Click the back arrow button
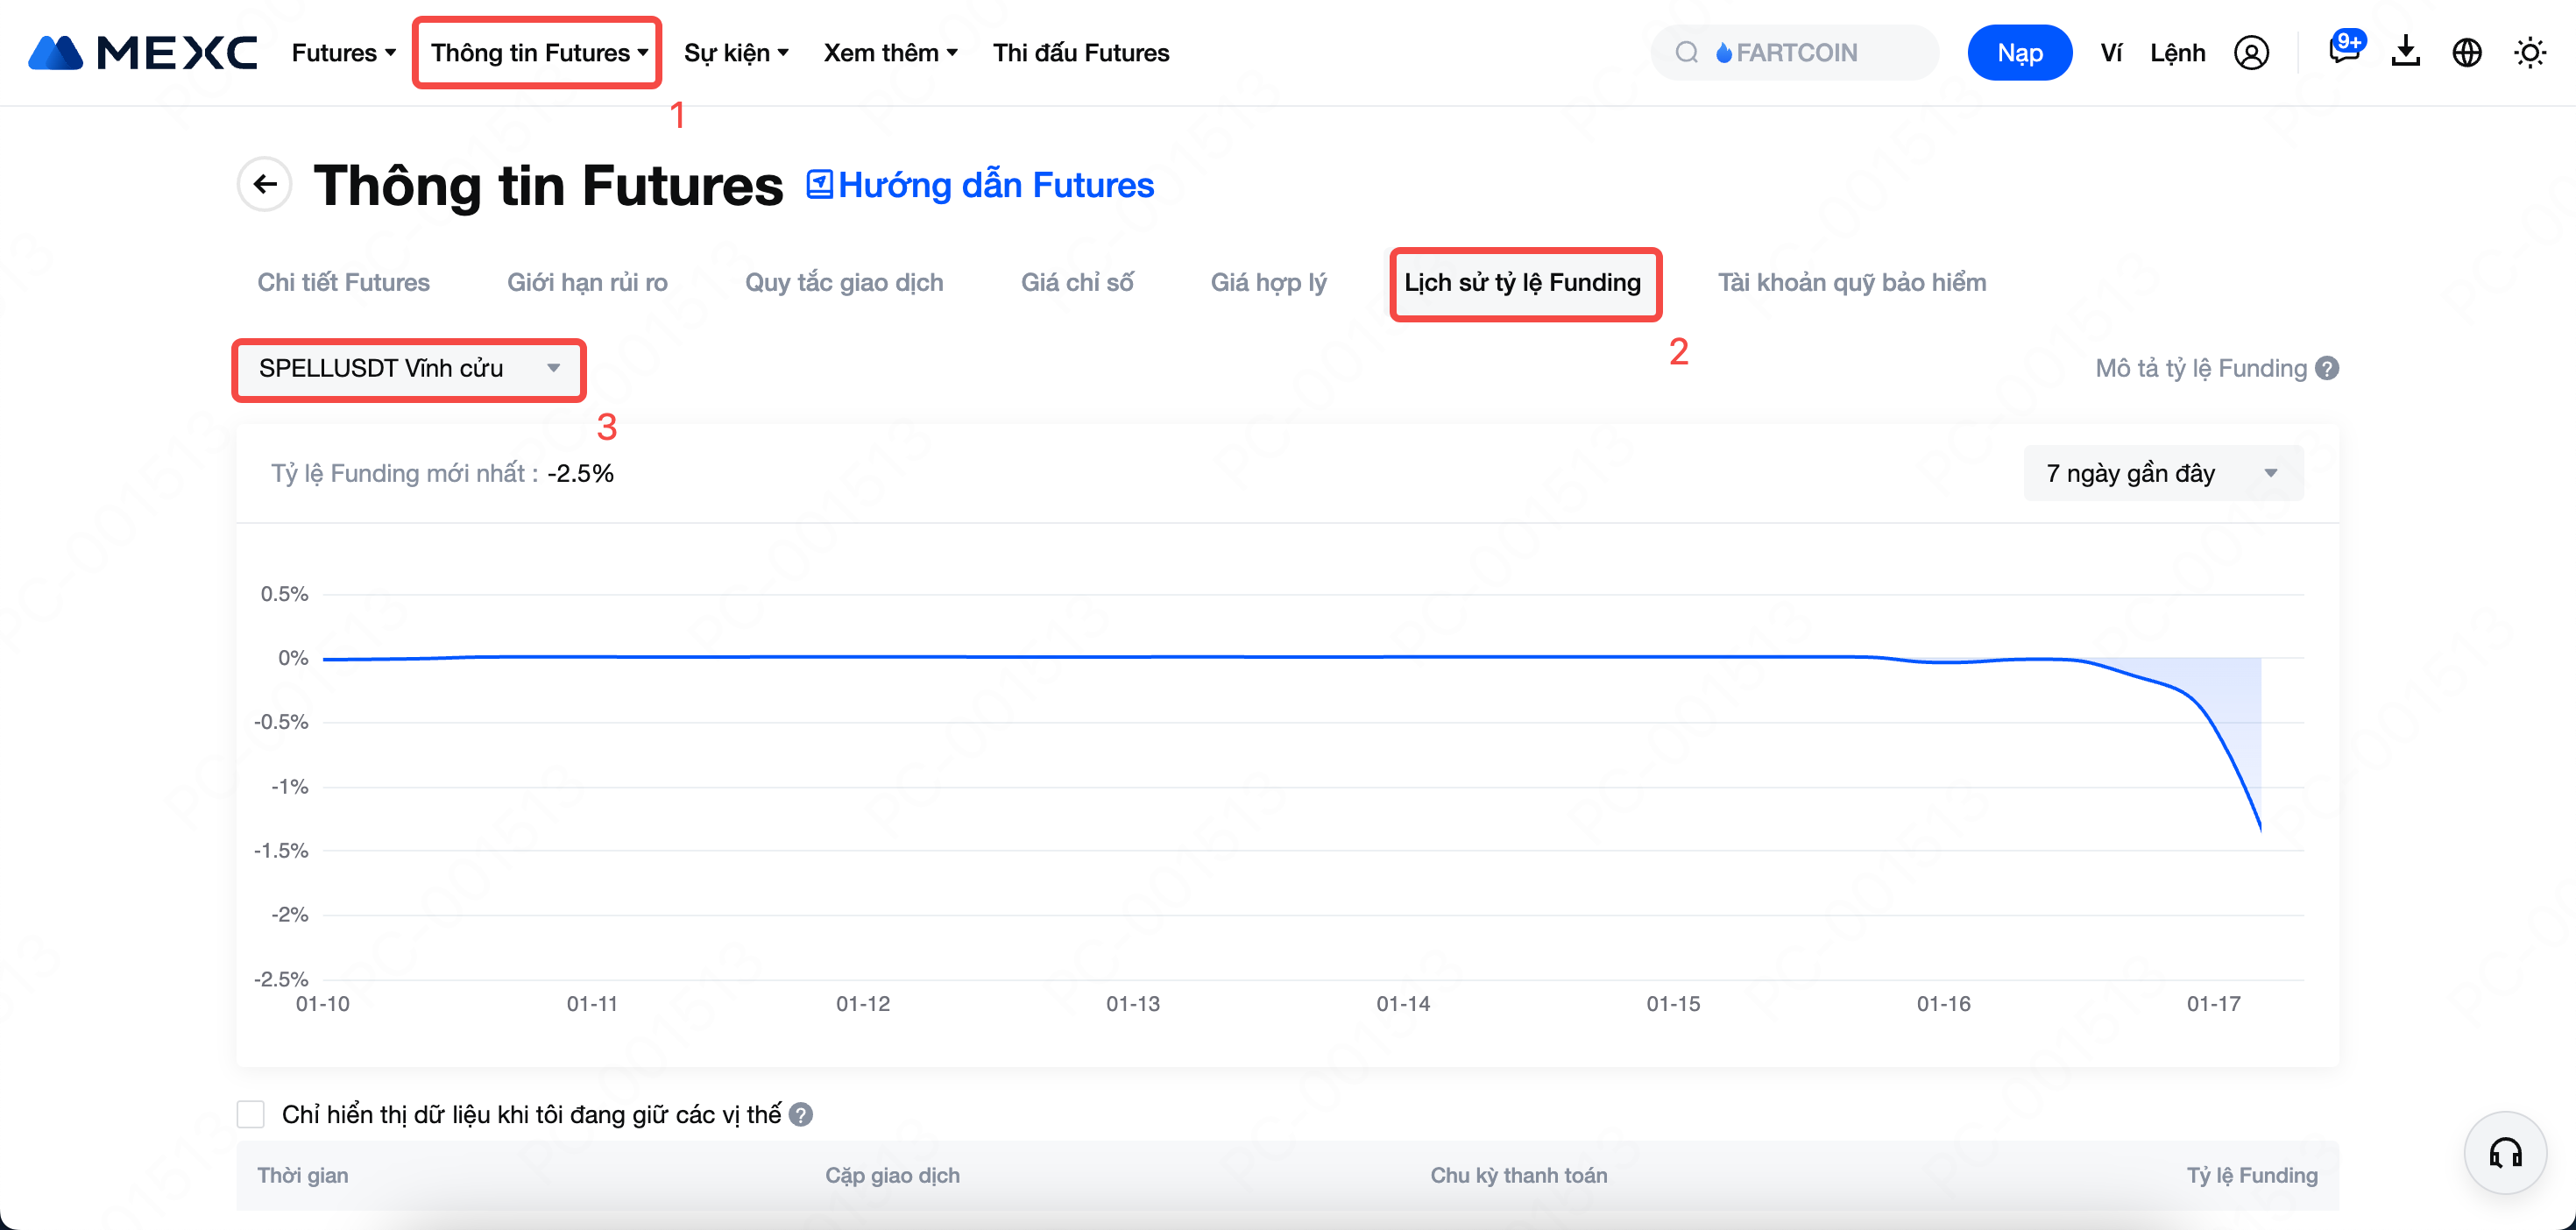Image resolution: width=2576 pixels, height=1230 pixels. click(265, 184)
